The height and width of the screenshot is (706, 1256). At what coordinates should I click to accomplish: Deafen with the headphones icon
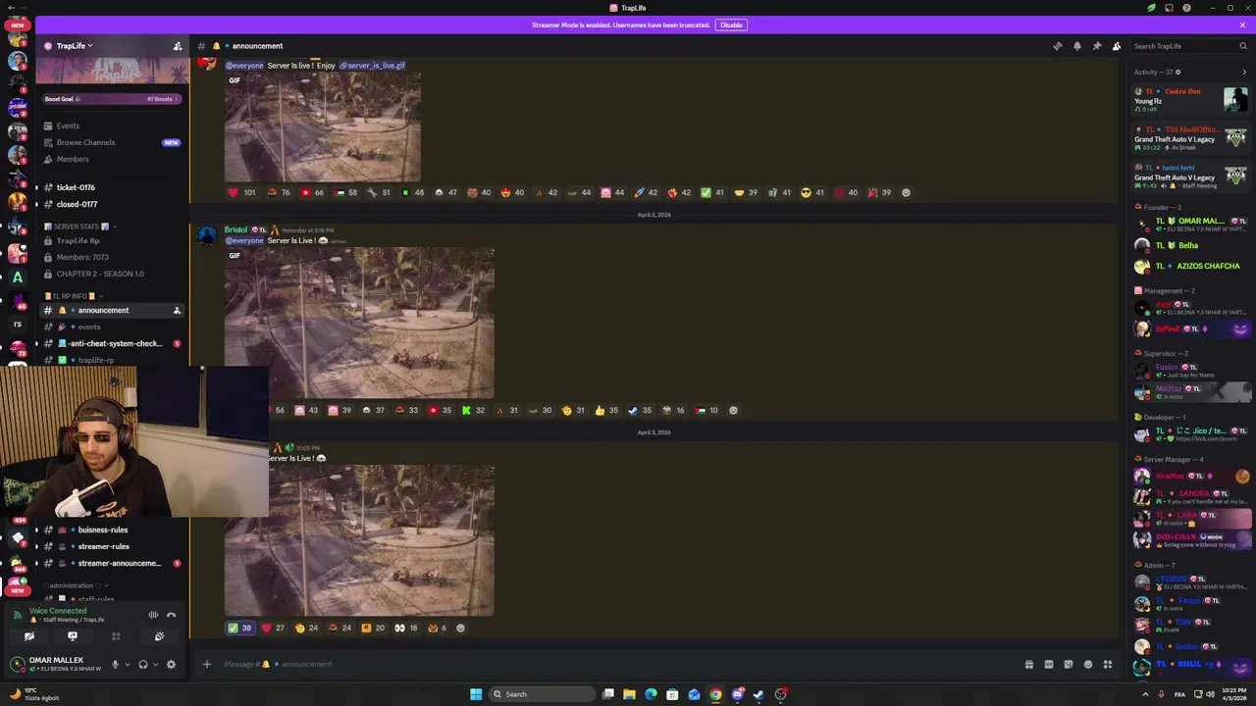(x=143, y=665)
